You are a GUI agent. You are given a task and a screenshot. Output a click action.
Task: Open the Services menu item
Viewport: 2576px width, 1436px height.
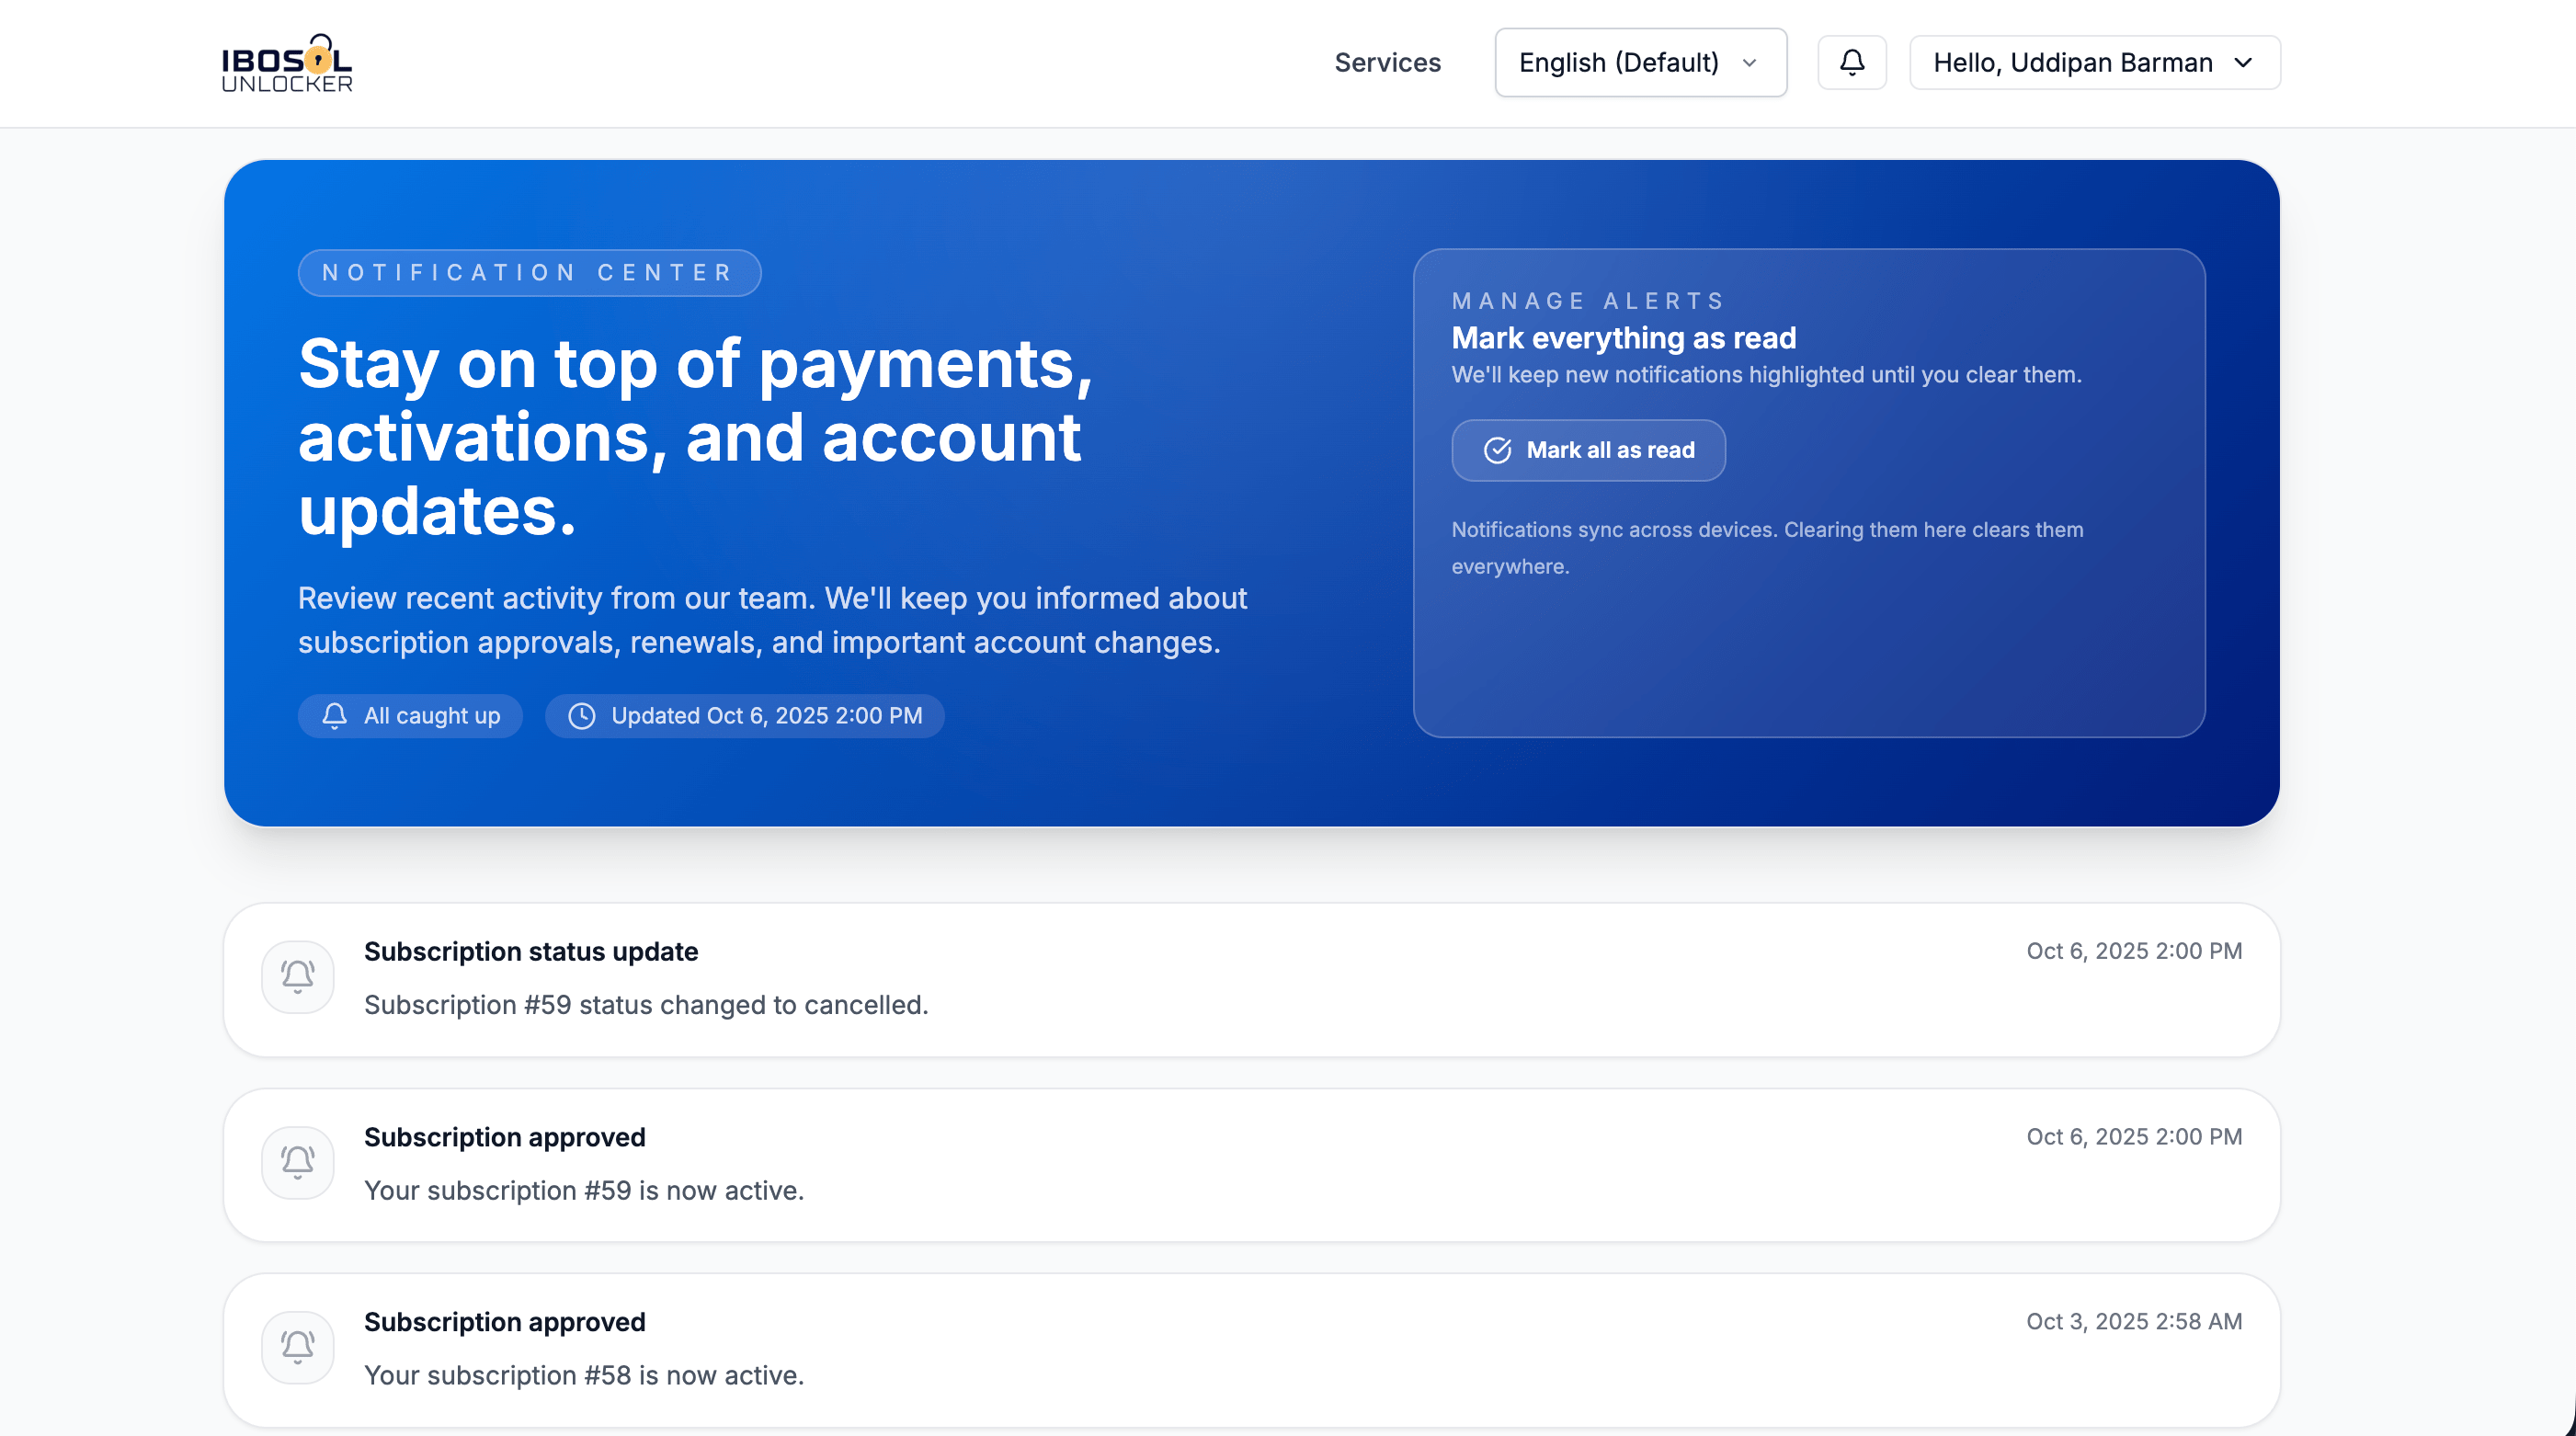click(1387, 63)
